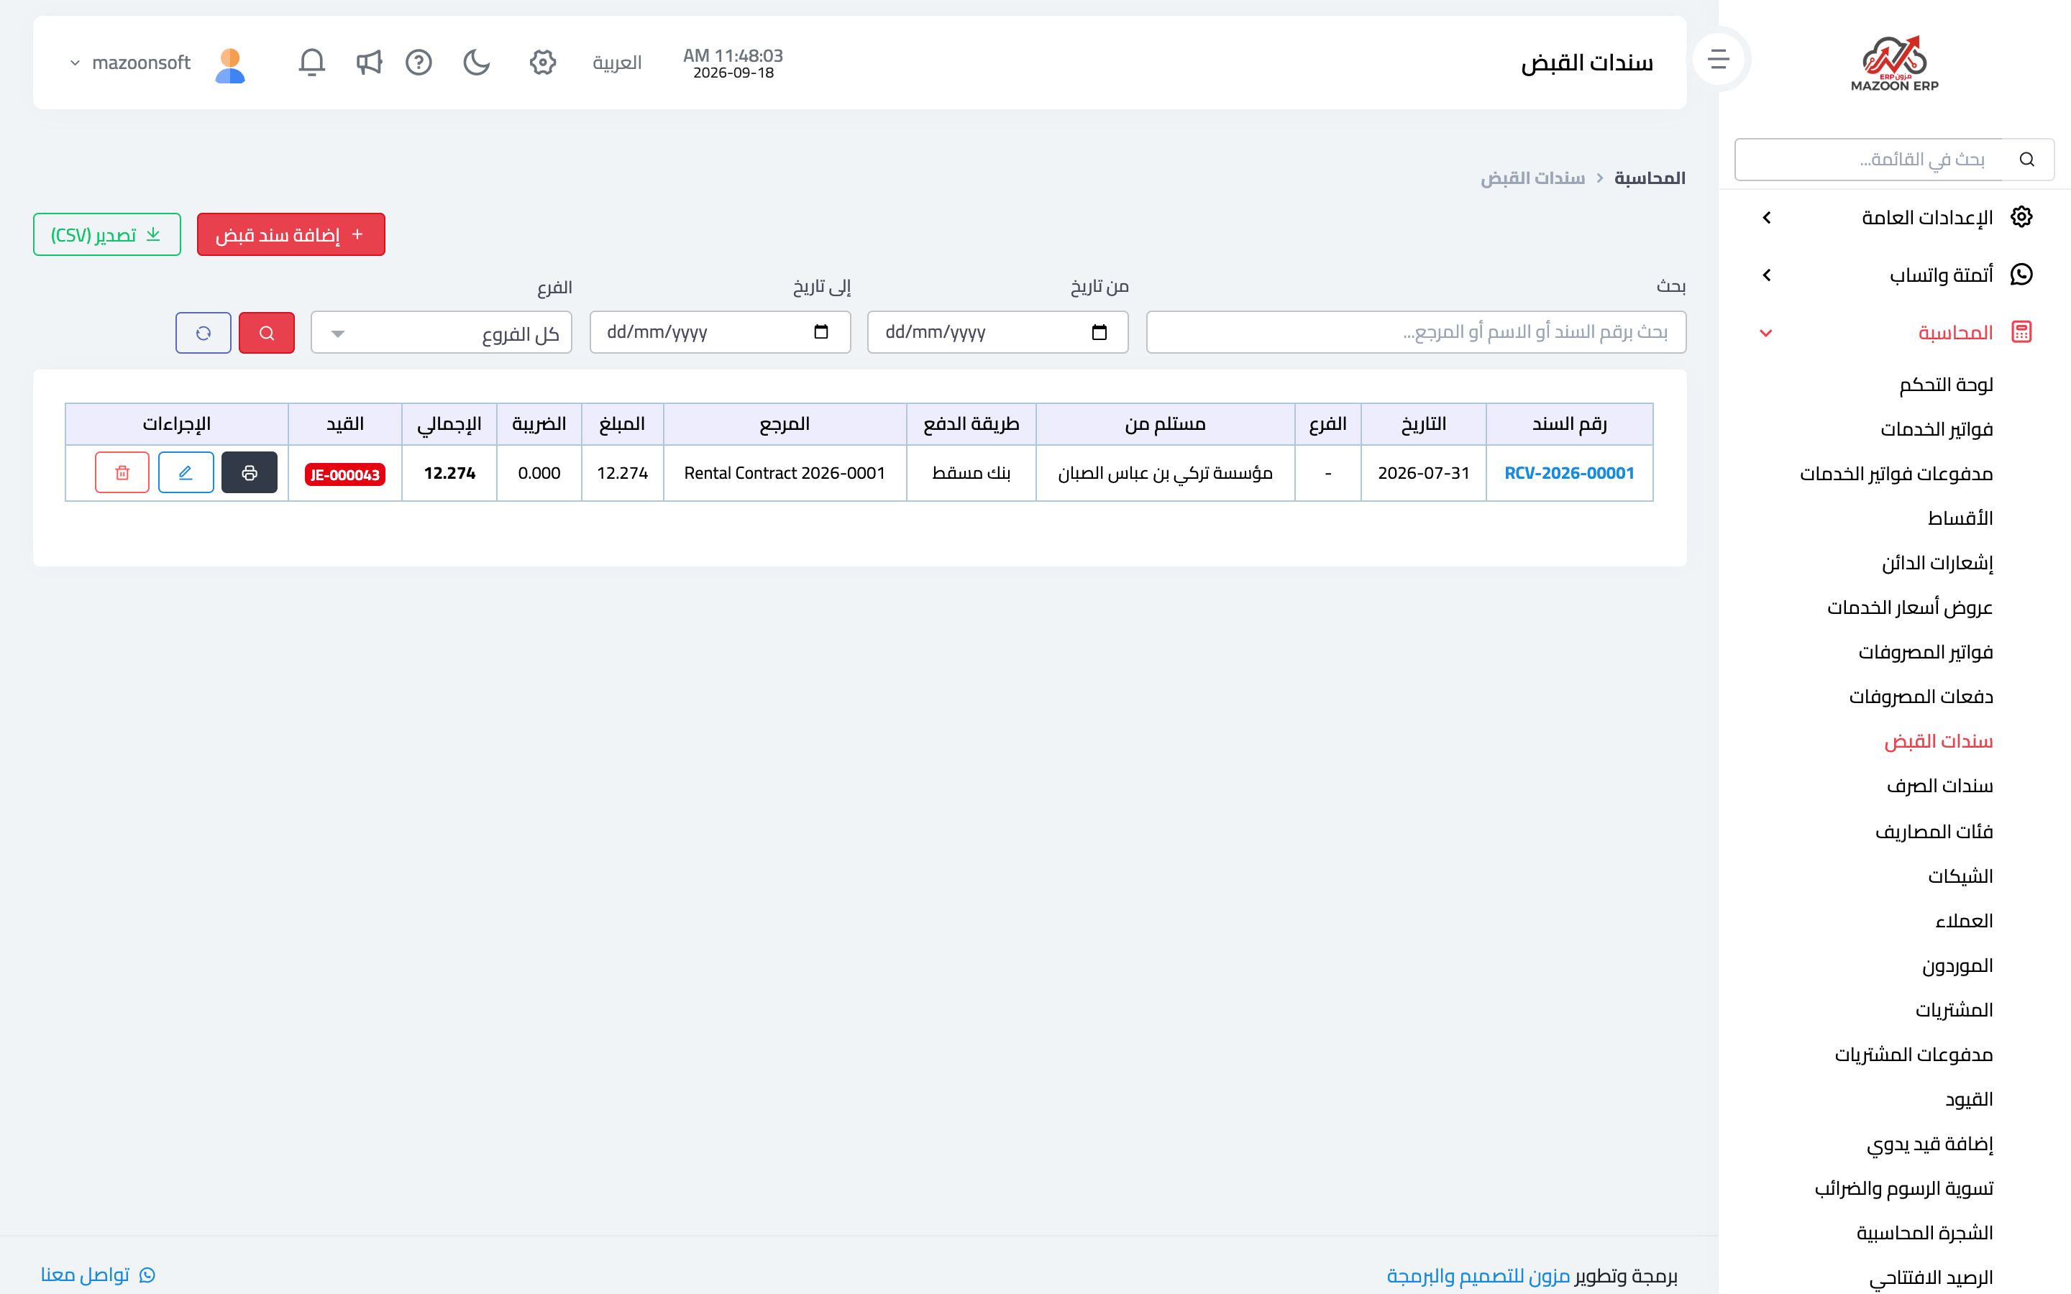Click the announcements megaphone icon
This screenshot has width=2071, height=1294.
[369, 63]
